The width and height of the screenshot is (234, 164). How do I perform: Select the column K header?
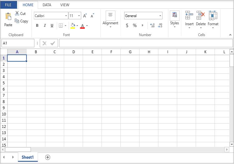coord(205,52)
